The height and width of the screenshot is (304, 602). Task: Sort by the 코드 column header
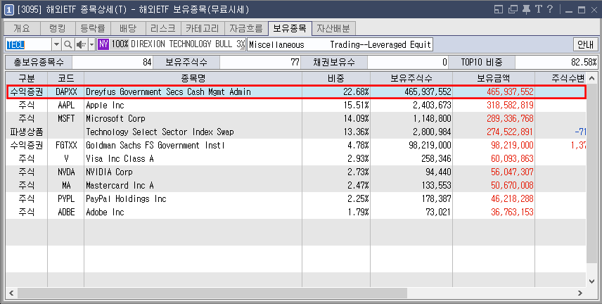pyautogui.click(x=66, y=78)
